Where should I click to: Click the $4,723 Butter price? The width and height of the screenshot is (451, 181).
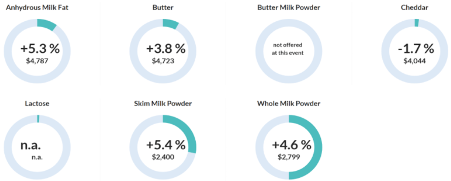(163, 61)
